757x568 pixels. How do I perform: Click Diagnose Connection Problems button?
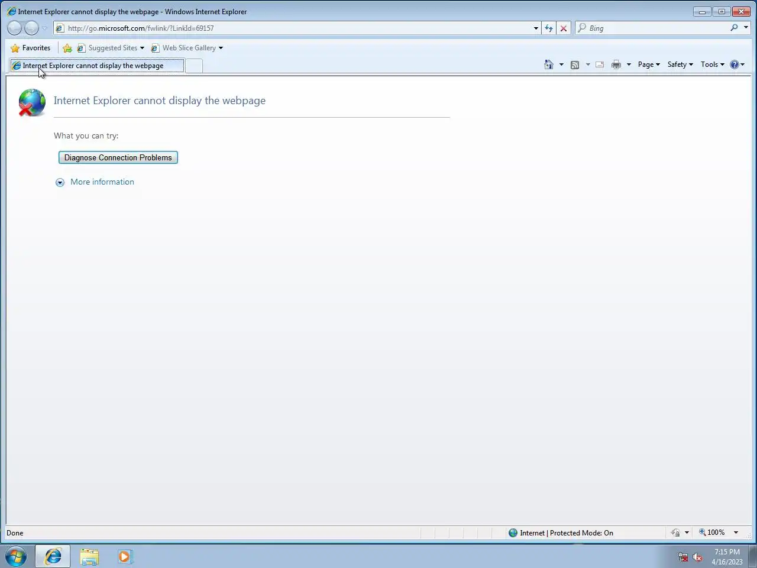pos(118,157)
